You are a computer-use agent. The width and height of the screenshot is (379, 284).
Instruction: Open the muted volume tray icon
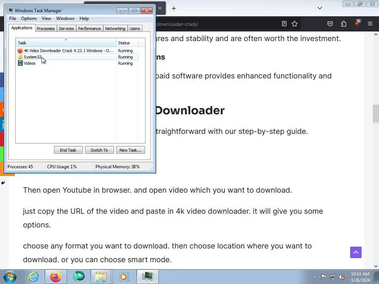click(x=342, y=277)
